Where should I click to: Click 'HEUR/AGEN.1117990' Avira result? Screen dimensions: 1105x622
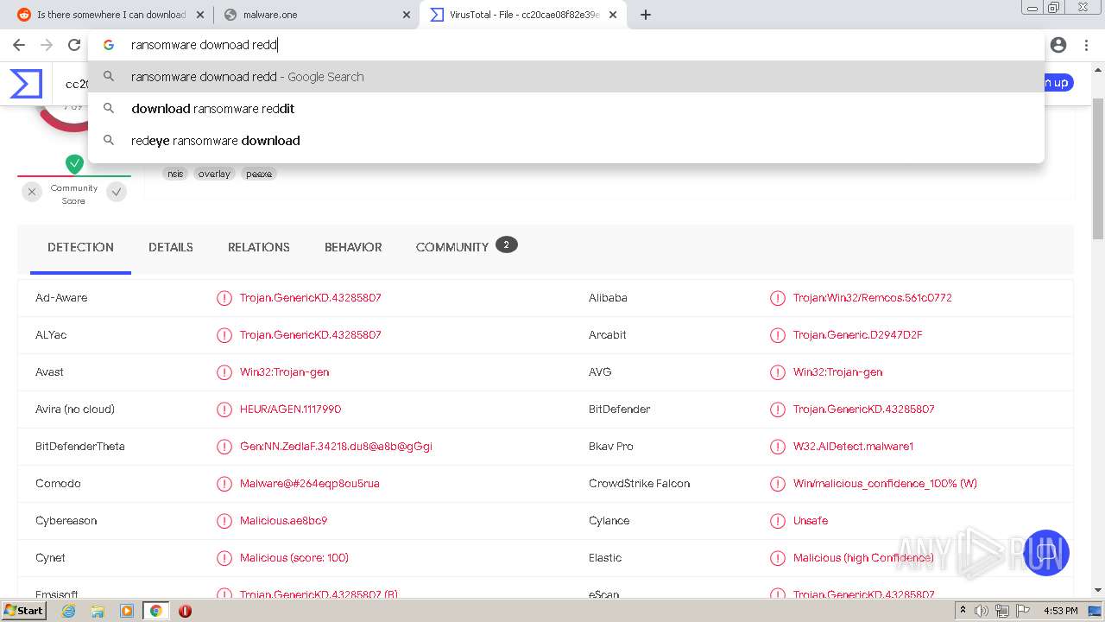click(290, 409)
